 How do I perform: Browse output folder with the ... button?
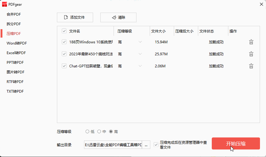pyautogui.click(x=146, y=145)
